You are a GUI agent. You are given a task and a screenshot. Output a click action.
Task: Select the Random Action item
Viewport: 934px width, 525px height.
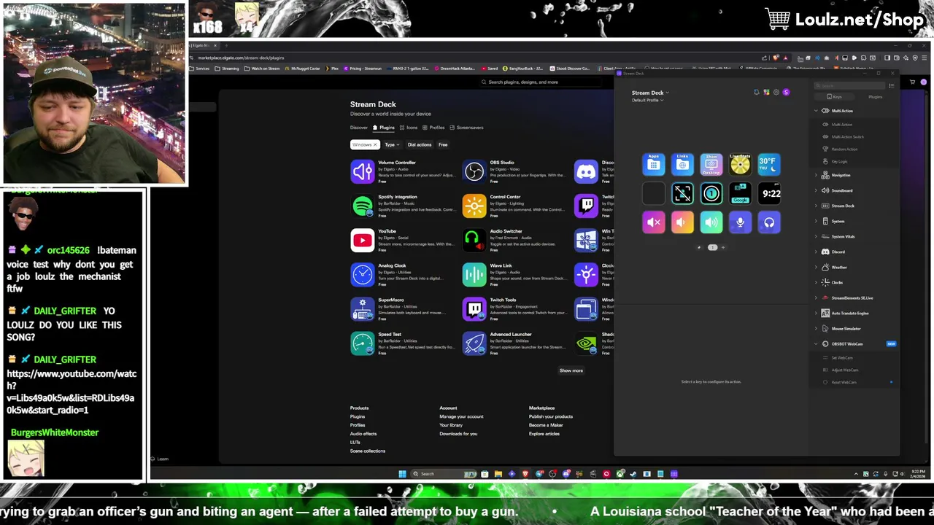844,149
